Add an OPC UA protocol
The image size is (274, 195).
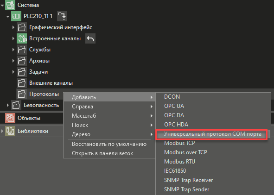coord(174,106)
